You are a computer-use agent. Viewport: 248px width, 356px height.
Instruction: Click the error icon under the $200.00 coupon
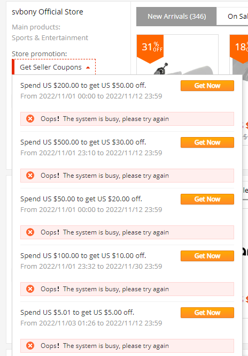[x=30, y=119]
